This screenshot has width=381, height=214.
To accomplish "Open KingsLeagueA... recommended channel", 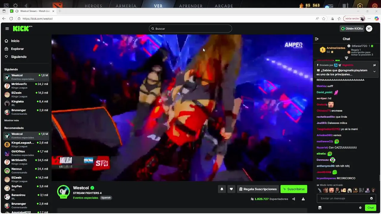I will [26, 144].
